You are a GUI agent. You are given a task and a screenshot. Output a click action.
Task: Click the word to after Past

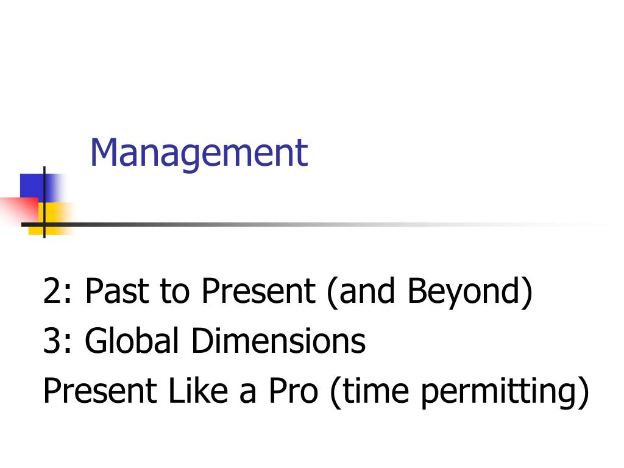[x=175, y=291]
